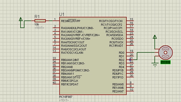Click pin RC4/SDI/SDA label
The image size is (181, 102).
[x=115, y=35]
